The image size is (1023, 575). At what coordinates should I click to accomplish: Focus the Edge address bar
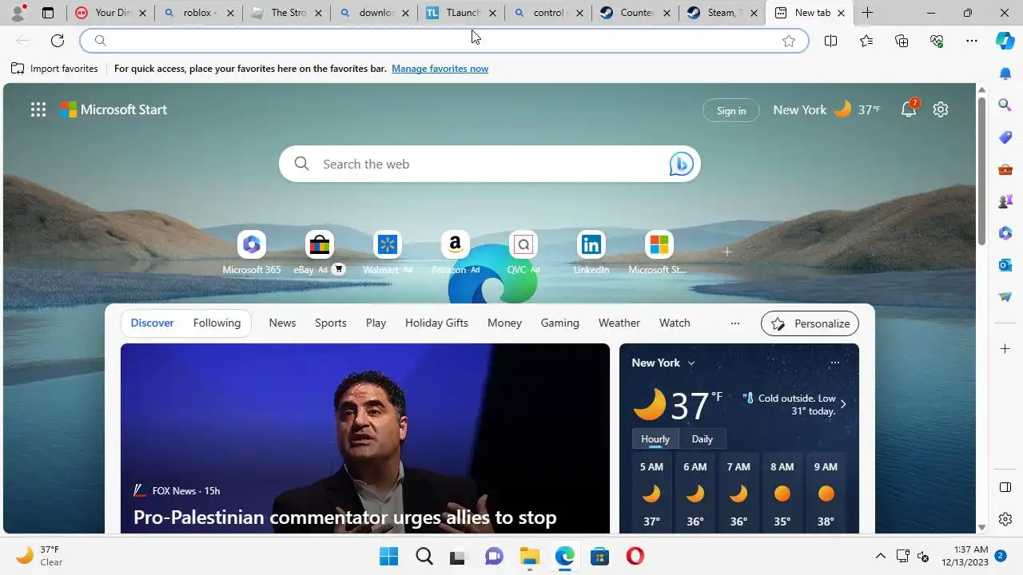(x=444, y=41)
